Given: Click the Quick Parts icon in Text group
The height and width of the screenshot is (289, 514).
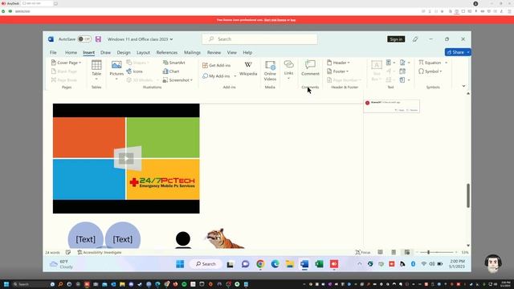Looking at the screenshot, I should (x=389, y=63).
